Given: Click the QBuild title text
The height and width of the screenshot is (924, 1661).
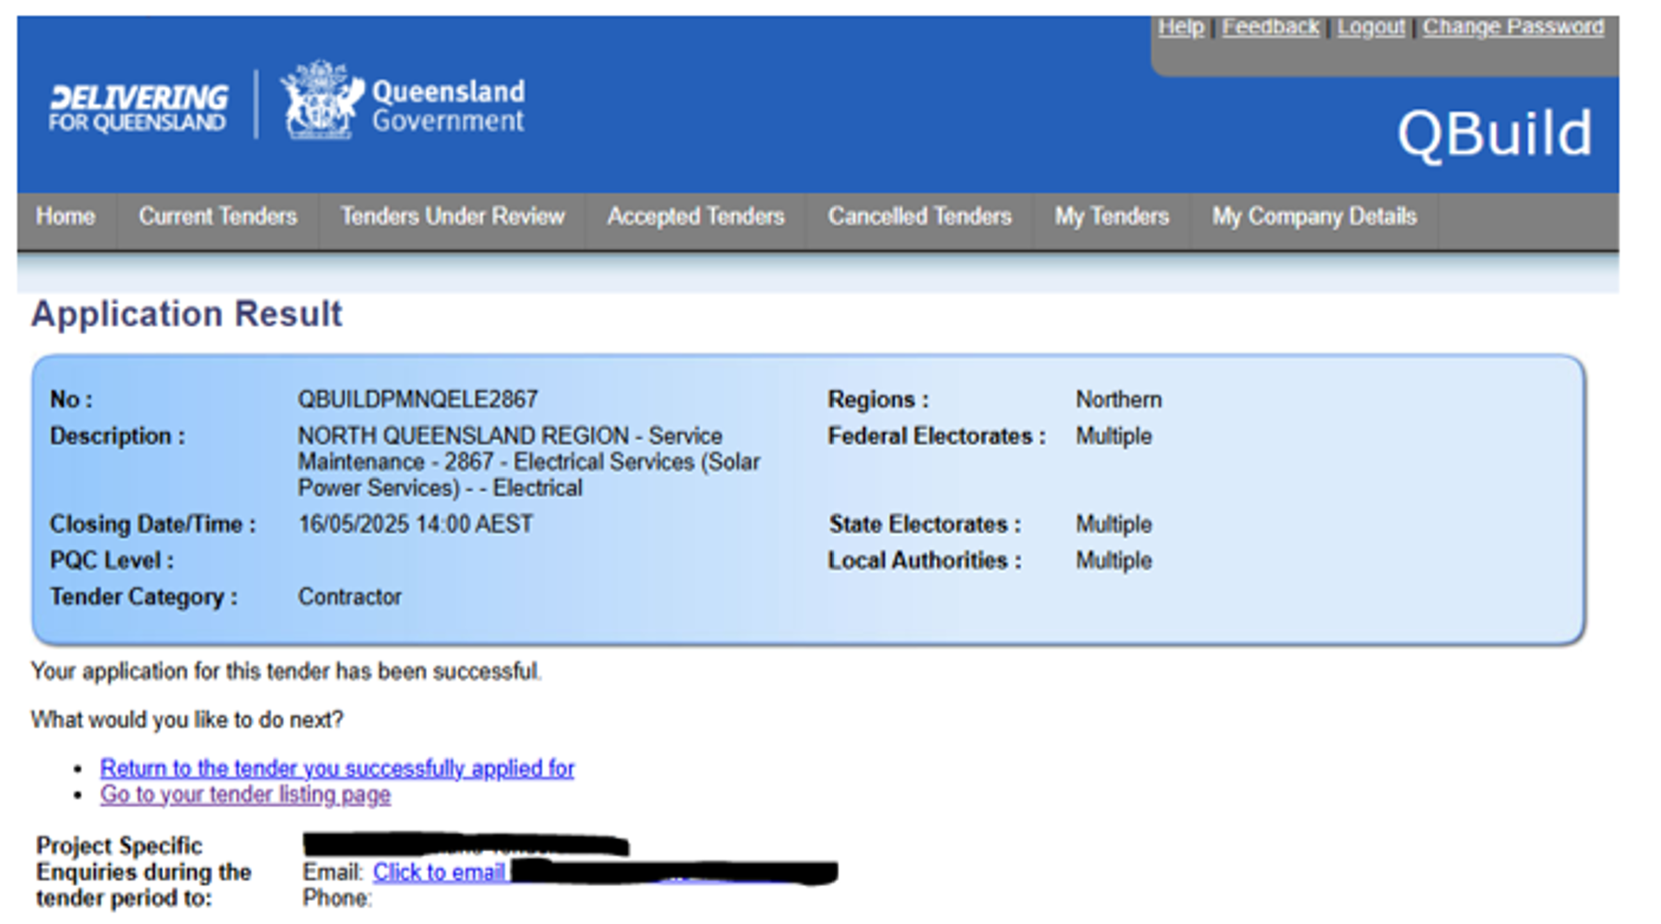Looking at the screenshot, I should 1494,133.
